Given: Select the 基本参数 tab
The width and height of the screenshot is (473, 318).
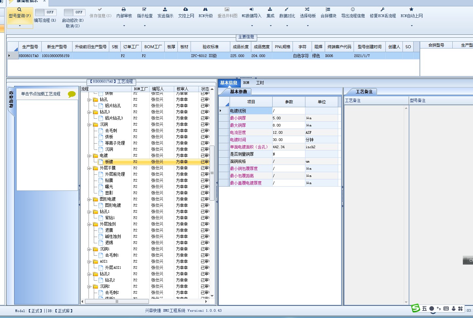Looking at the screenshot, I should click(x=238, y=92).
